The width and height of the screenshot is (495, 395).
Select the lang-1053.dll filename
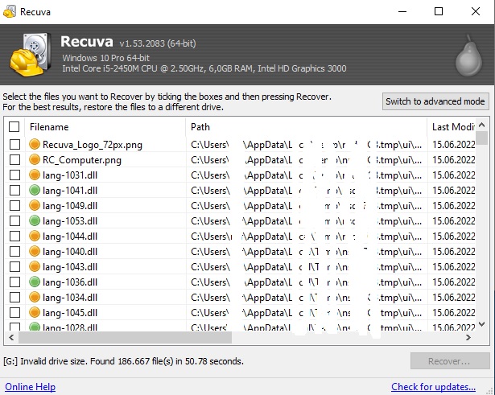point(70,221)
